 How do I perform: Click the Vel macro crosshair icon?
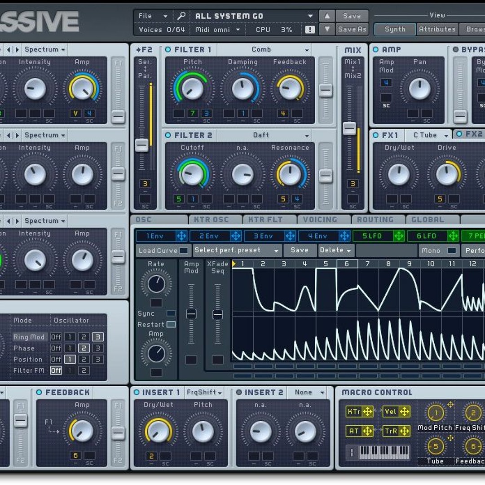(404, 411)
